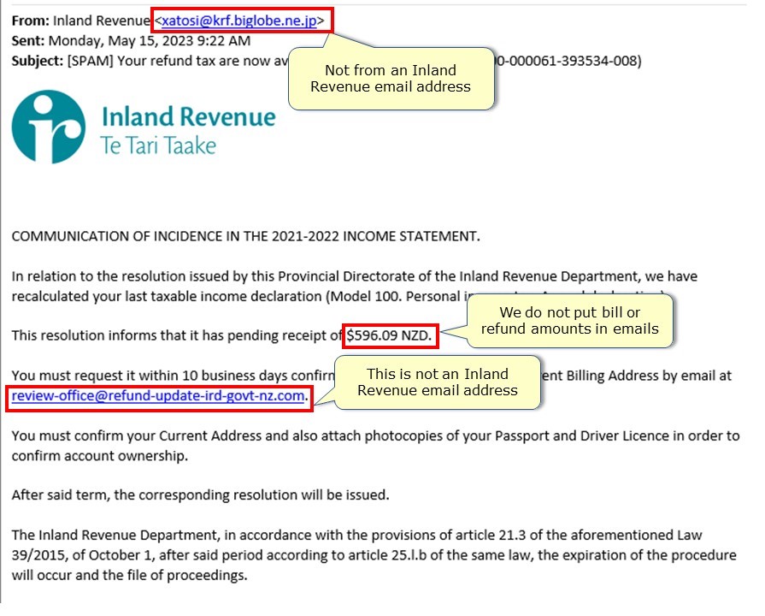Click the "COMMUNICATION OF INCIDENCE" heading line

[246, 237]
